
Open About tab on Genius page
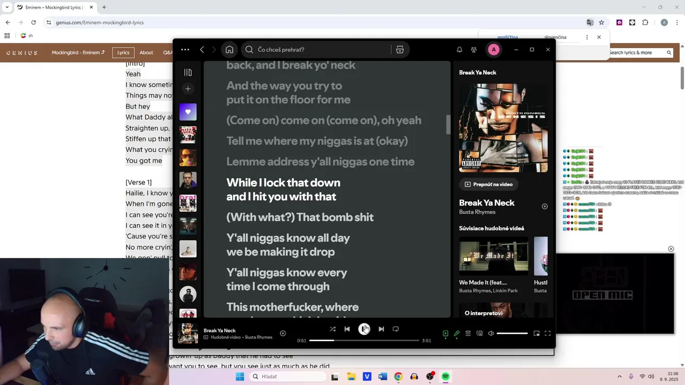point(146,52)
